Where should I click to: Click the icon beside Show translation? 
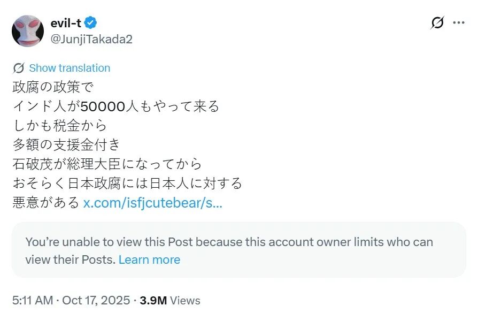(x=19, y=68)
